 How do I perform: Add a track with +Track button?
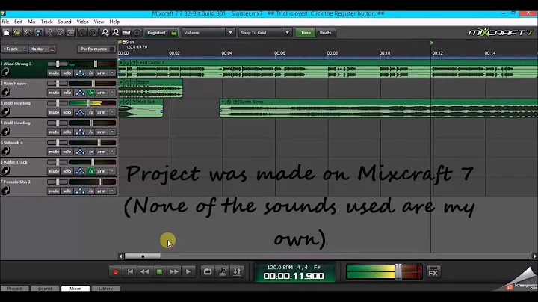pyautogui.click(x=14, y=49)
